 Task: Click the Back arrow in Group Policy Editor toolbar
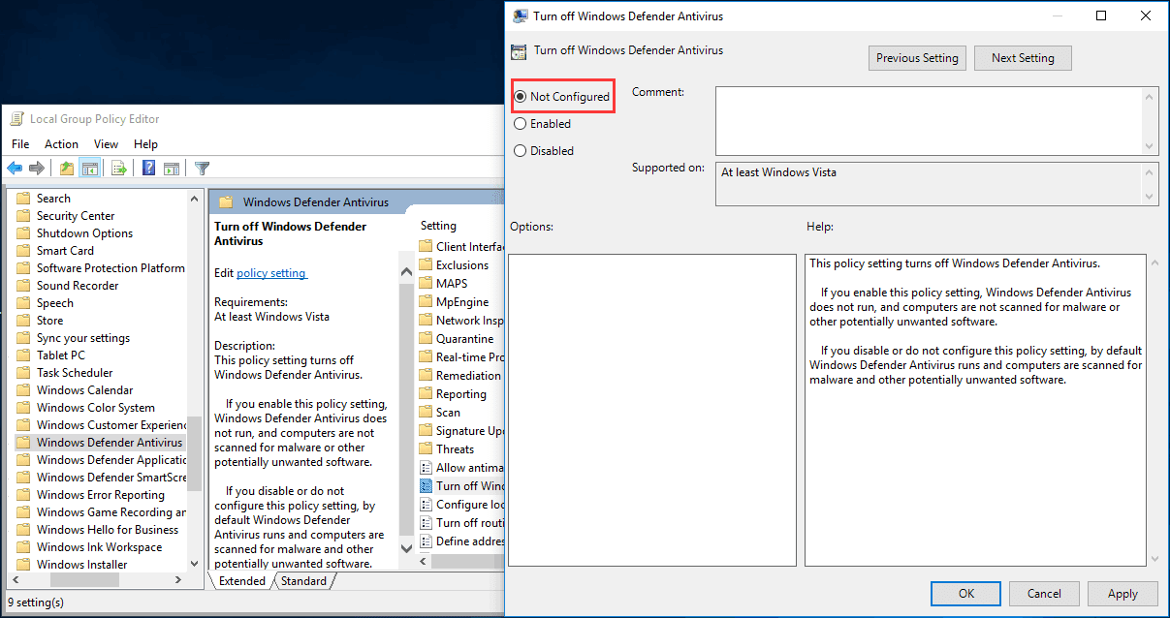point(15,169)
